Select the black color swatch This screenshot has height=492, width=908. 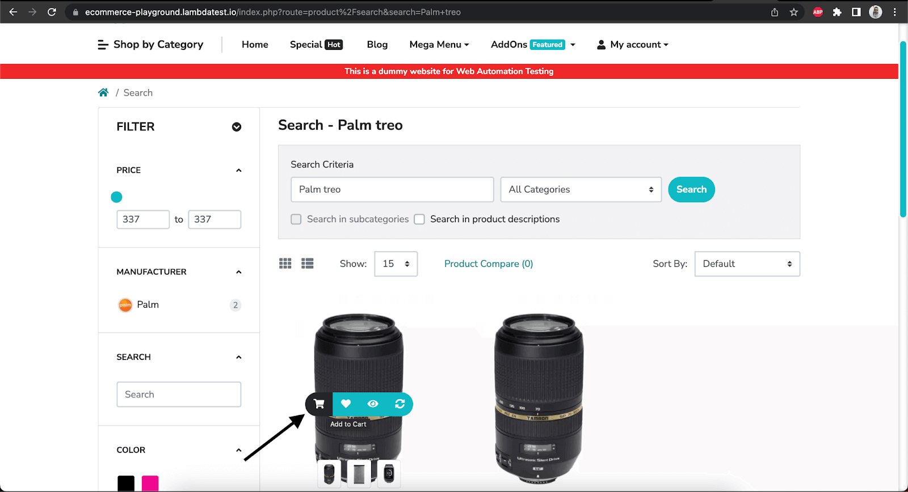(x=126, y=483)
